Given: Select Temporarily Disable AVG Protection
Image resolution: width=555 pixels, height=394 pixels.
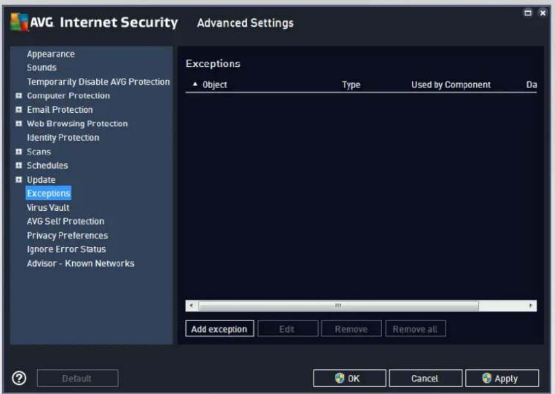Looking at the screenshot, I should pos(98,82).
